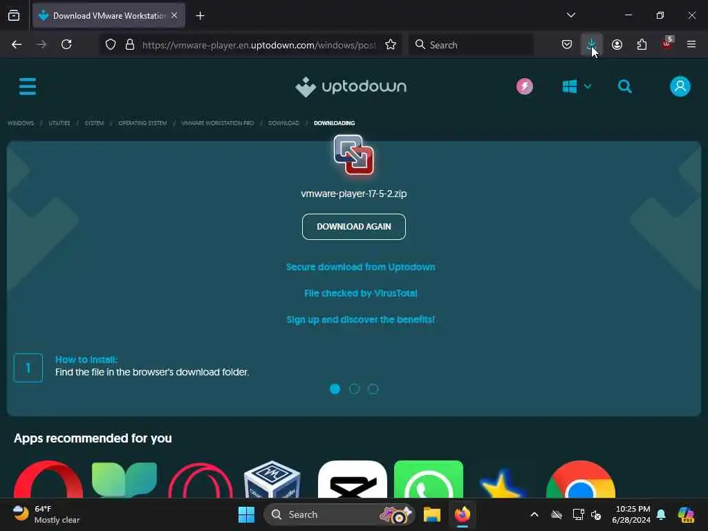This screenshot has width=708, height=531.
Task: Select third install-steps carousel dot
Action: pyautogui.click(x=373, y=389)
